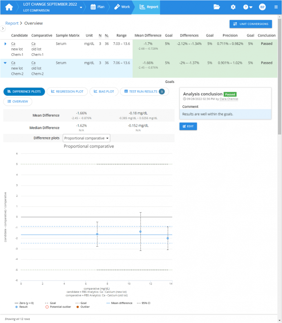This screenshot has height=323, width=282.
Task: Click the EP user avatar icon
Action: tap(262, 7)
